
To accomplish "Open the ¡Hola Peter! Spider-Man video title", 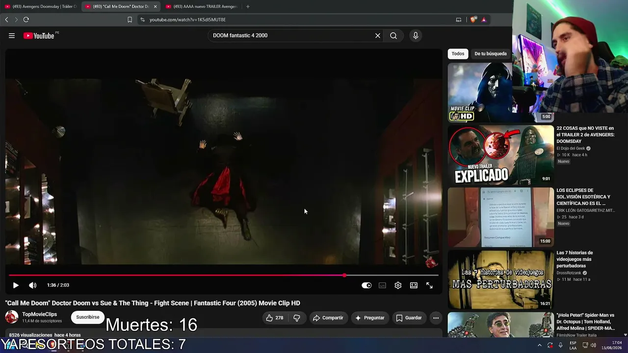I will pyautogui.click(x=585, y=322).
